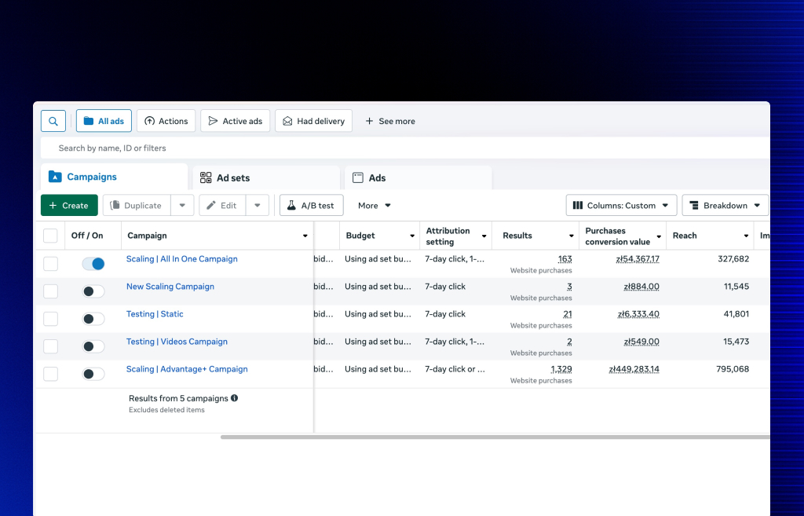Open the Actions filter
The width and height of the screenshot is (804, 516).
[x=166, y=121]
